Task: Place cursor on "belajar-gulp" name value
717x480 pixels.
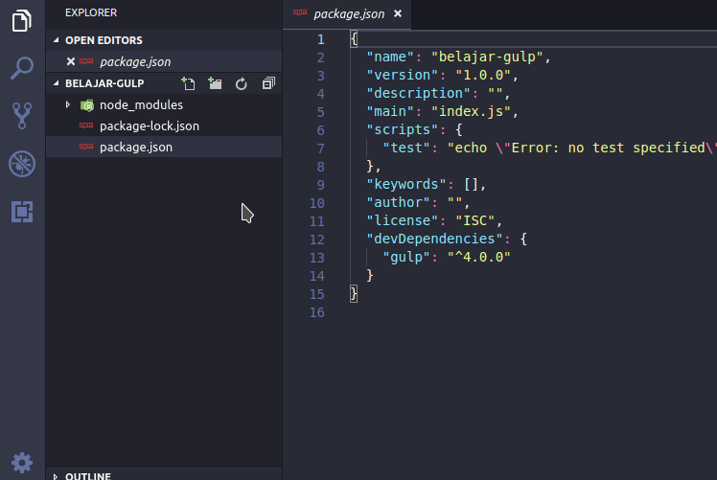Action: 488,57
